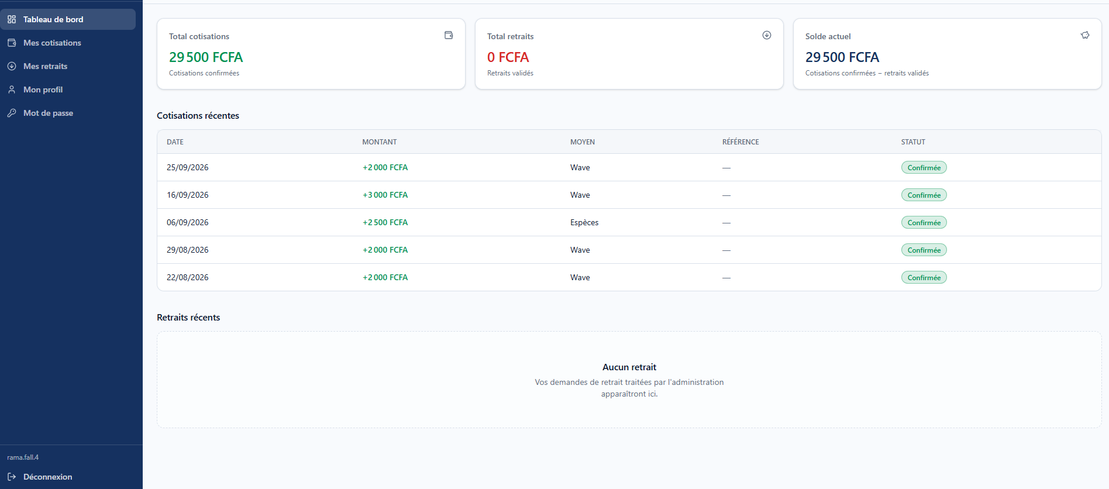Click Wave in the 25/09/2026 row

pyautogui.click(x=580, y=167)
